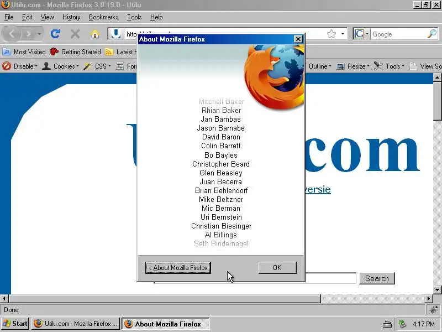The width and height of the screenshot is (442, 332).
Task: Click the partially hidden 'versie' link
Action: (x=318, y=189)
